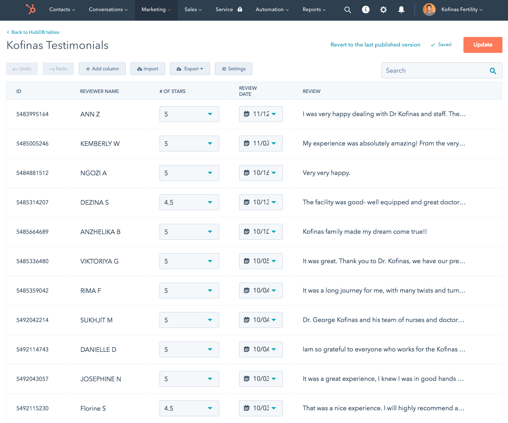Click the Redo button
The width and height of the screenshot is (508, 423).
[x=58, y=69]
